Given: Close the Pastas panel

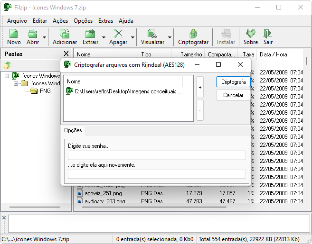Looking at the screenshot, I should click(x=66, y=54).
